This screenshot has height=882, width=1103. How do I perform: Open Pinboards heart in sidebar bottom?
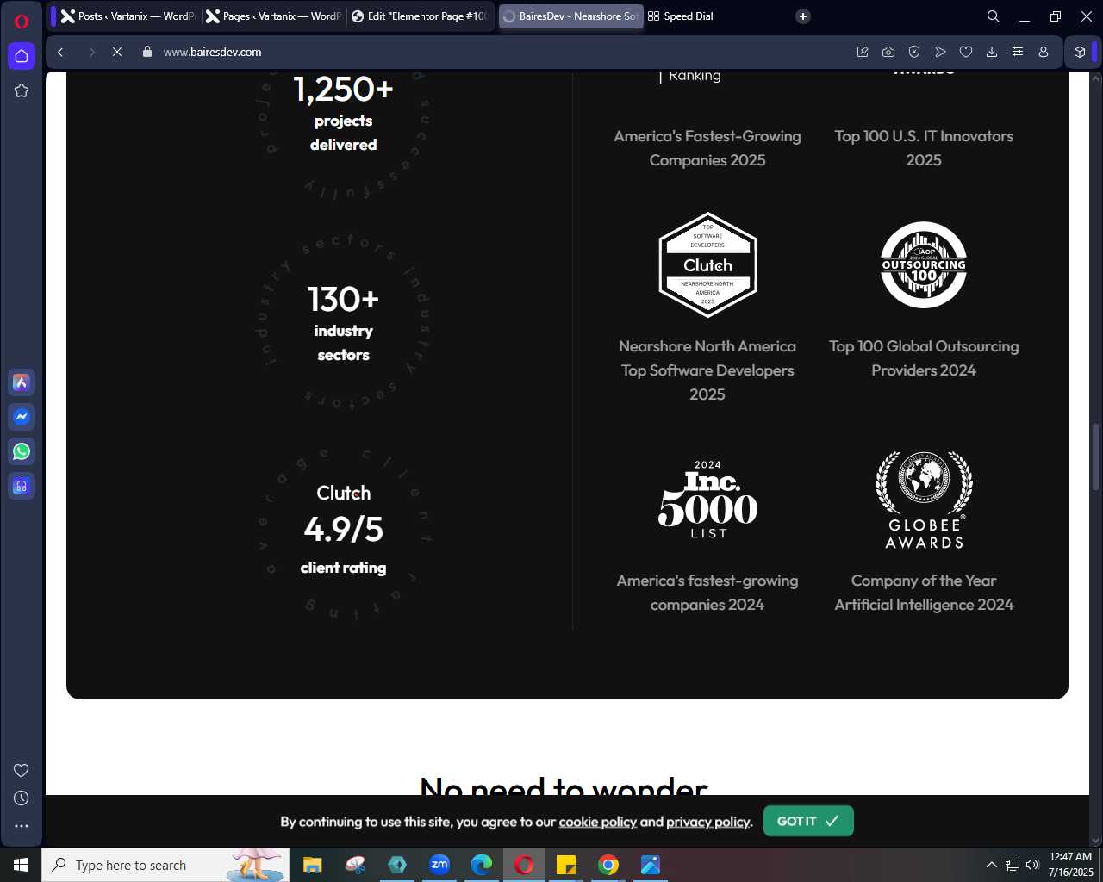coord(22,770)
